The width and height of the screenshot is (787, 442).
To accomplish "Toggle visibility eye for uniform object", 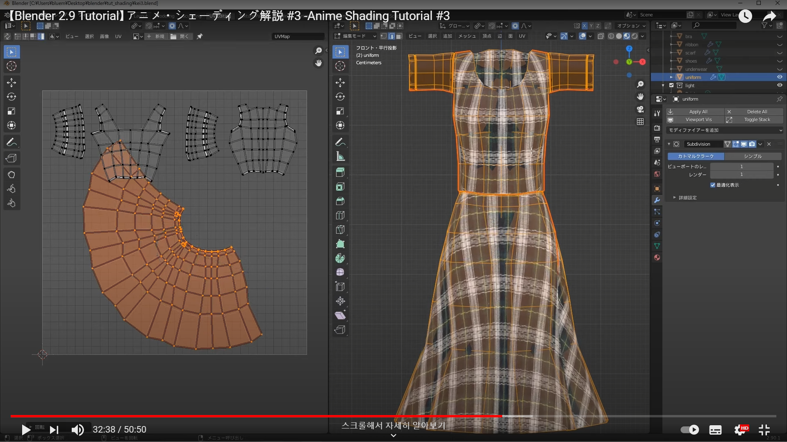I will (x=780, y=77).
